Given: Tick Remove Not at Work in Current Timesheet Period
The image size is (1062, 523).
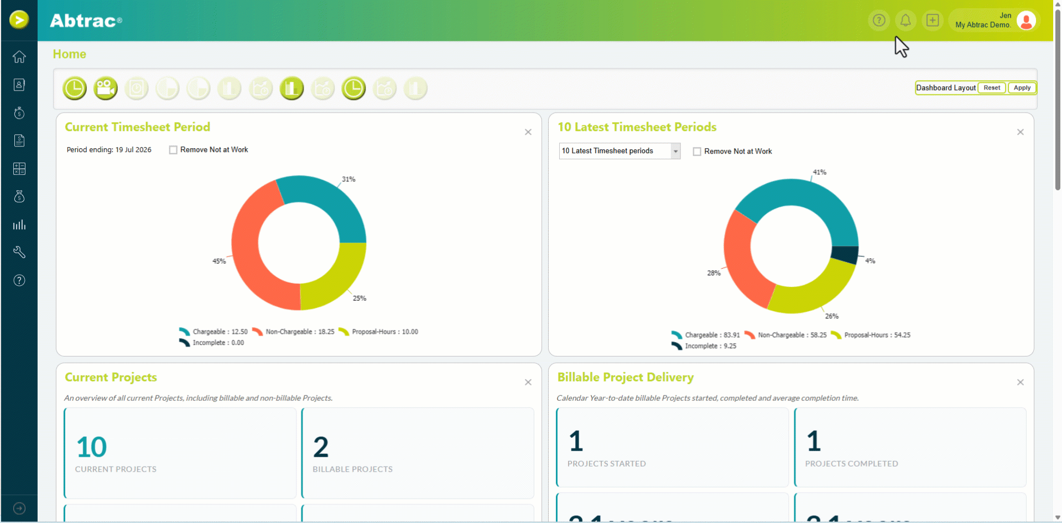Looking at the screenshot, I should click(173, 150).
